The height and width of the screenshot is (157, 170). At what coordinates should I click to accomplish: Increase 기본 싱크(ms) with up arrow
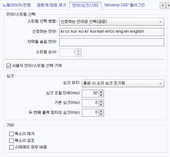101,102
